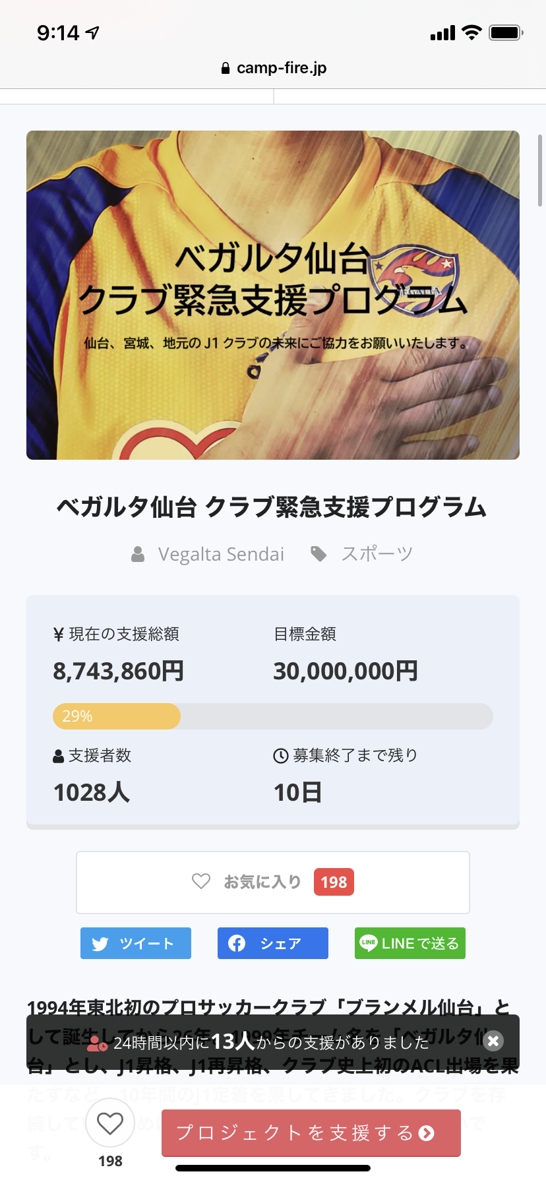Tap the project title ベガルタ仙台 クラブ緊急支援プログラム
The height and width of the screenshot is (1182, 546).
click(x=272, y=507)
